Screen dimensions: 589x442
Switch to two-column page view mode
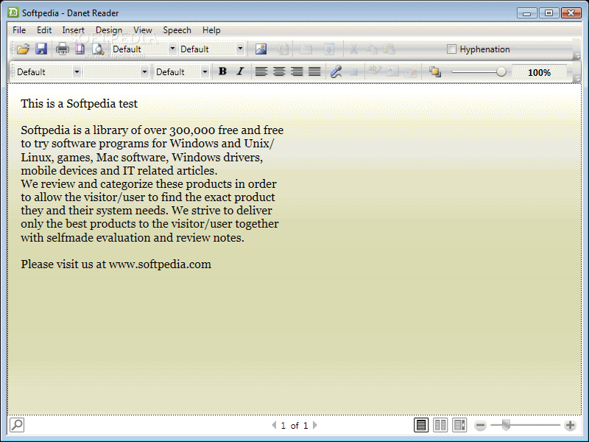pyautogui.click(x=440, y=425)
